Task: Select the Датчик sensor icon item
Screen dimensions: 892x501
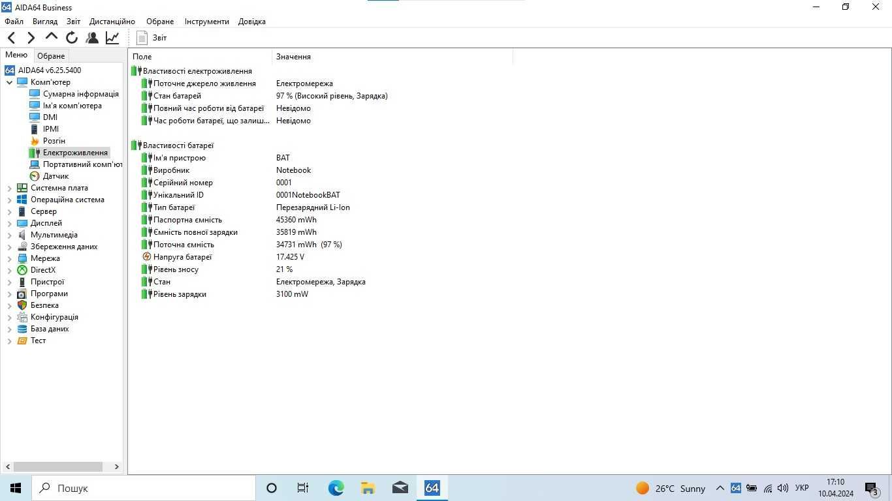Action: pyautogui.click(x=35, y=176)
